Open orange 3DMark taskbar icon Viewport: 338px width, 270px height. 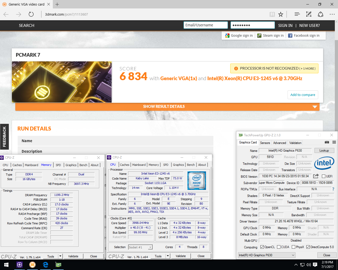point(32,265)
